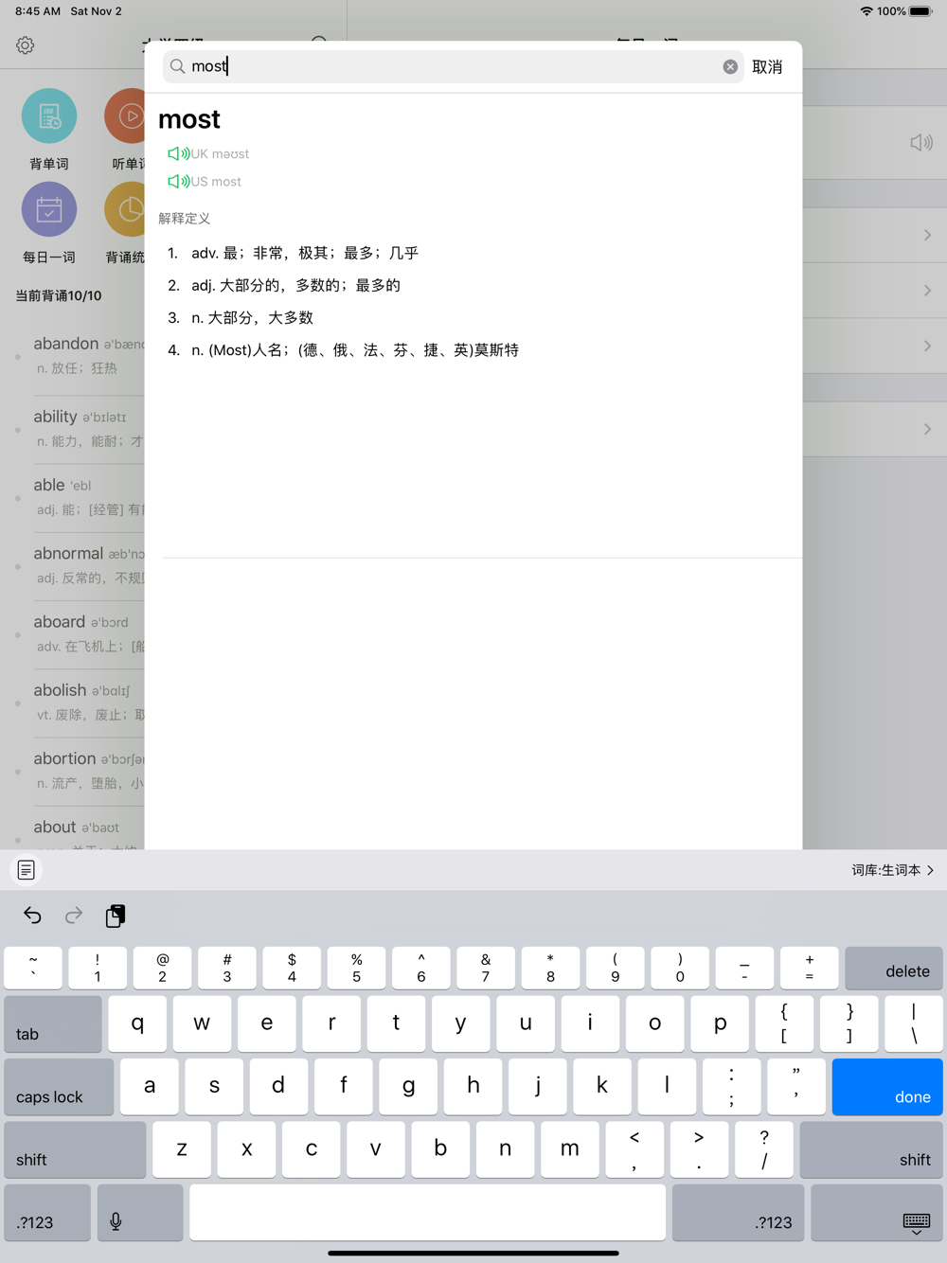Cancel search with 取消 button
The image size is (947, 1263).
(767, 66)
